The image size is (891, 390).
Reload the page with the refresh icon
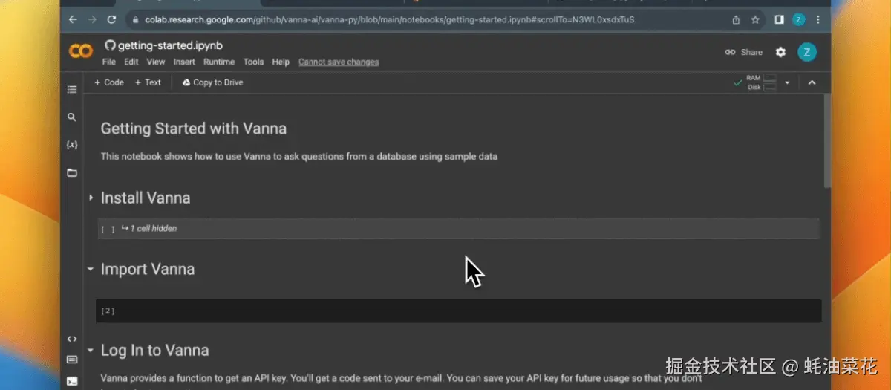pyautogui.click(x=111, y=19)
